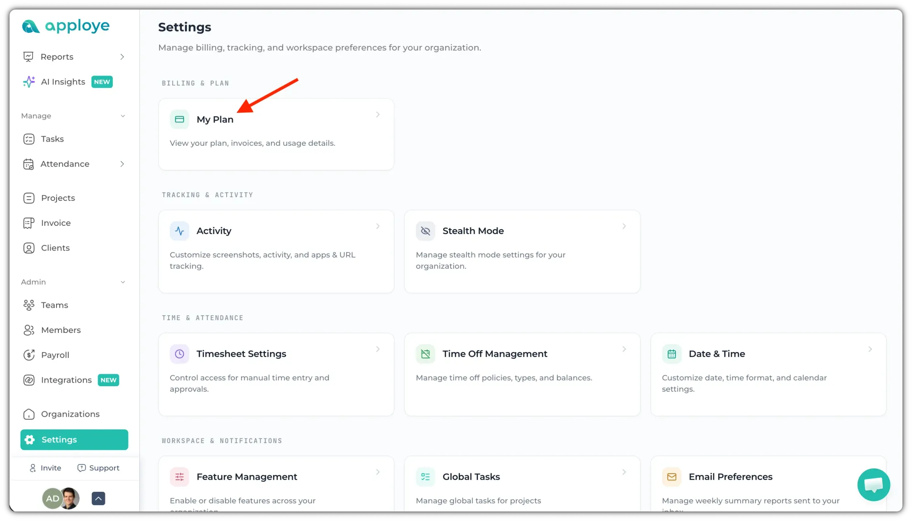Expand the Attendance submenu chevron
The height and width of the screenshot is (521, 912).
pos(122,164)
